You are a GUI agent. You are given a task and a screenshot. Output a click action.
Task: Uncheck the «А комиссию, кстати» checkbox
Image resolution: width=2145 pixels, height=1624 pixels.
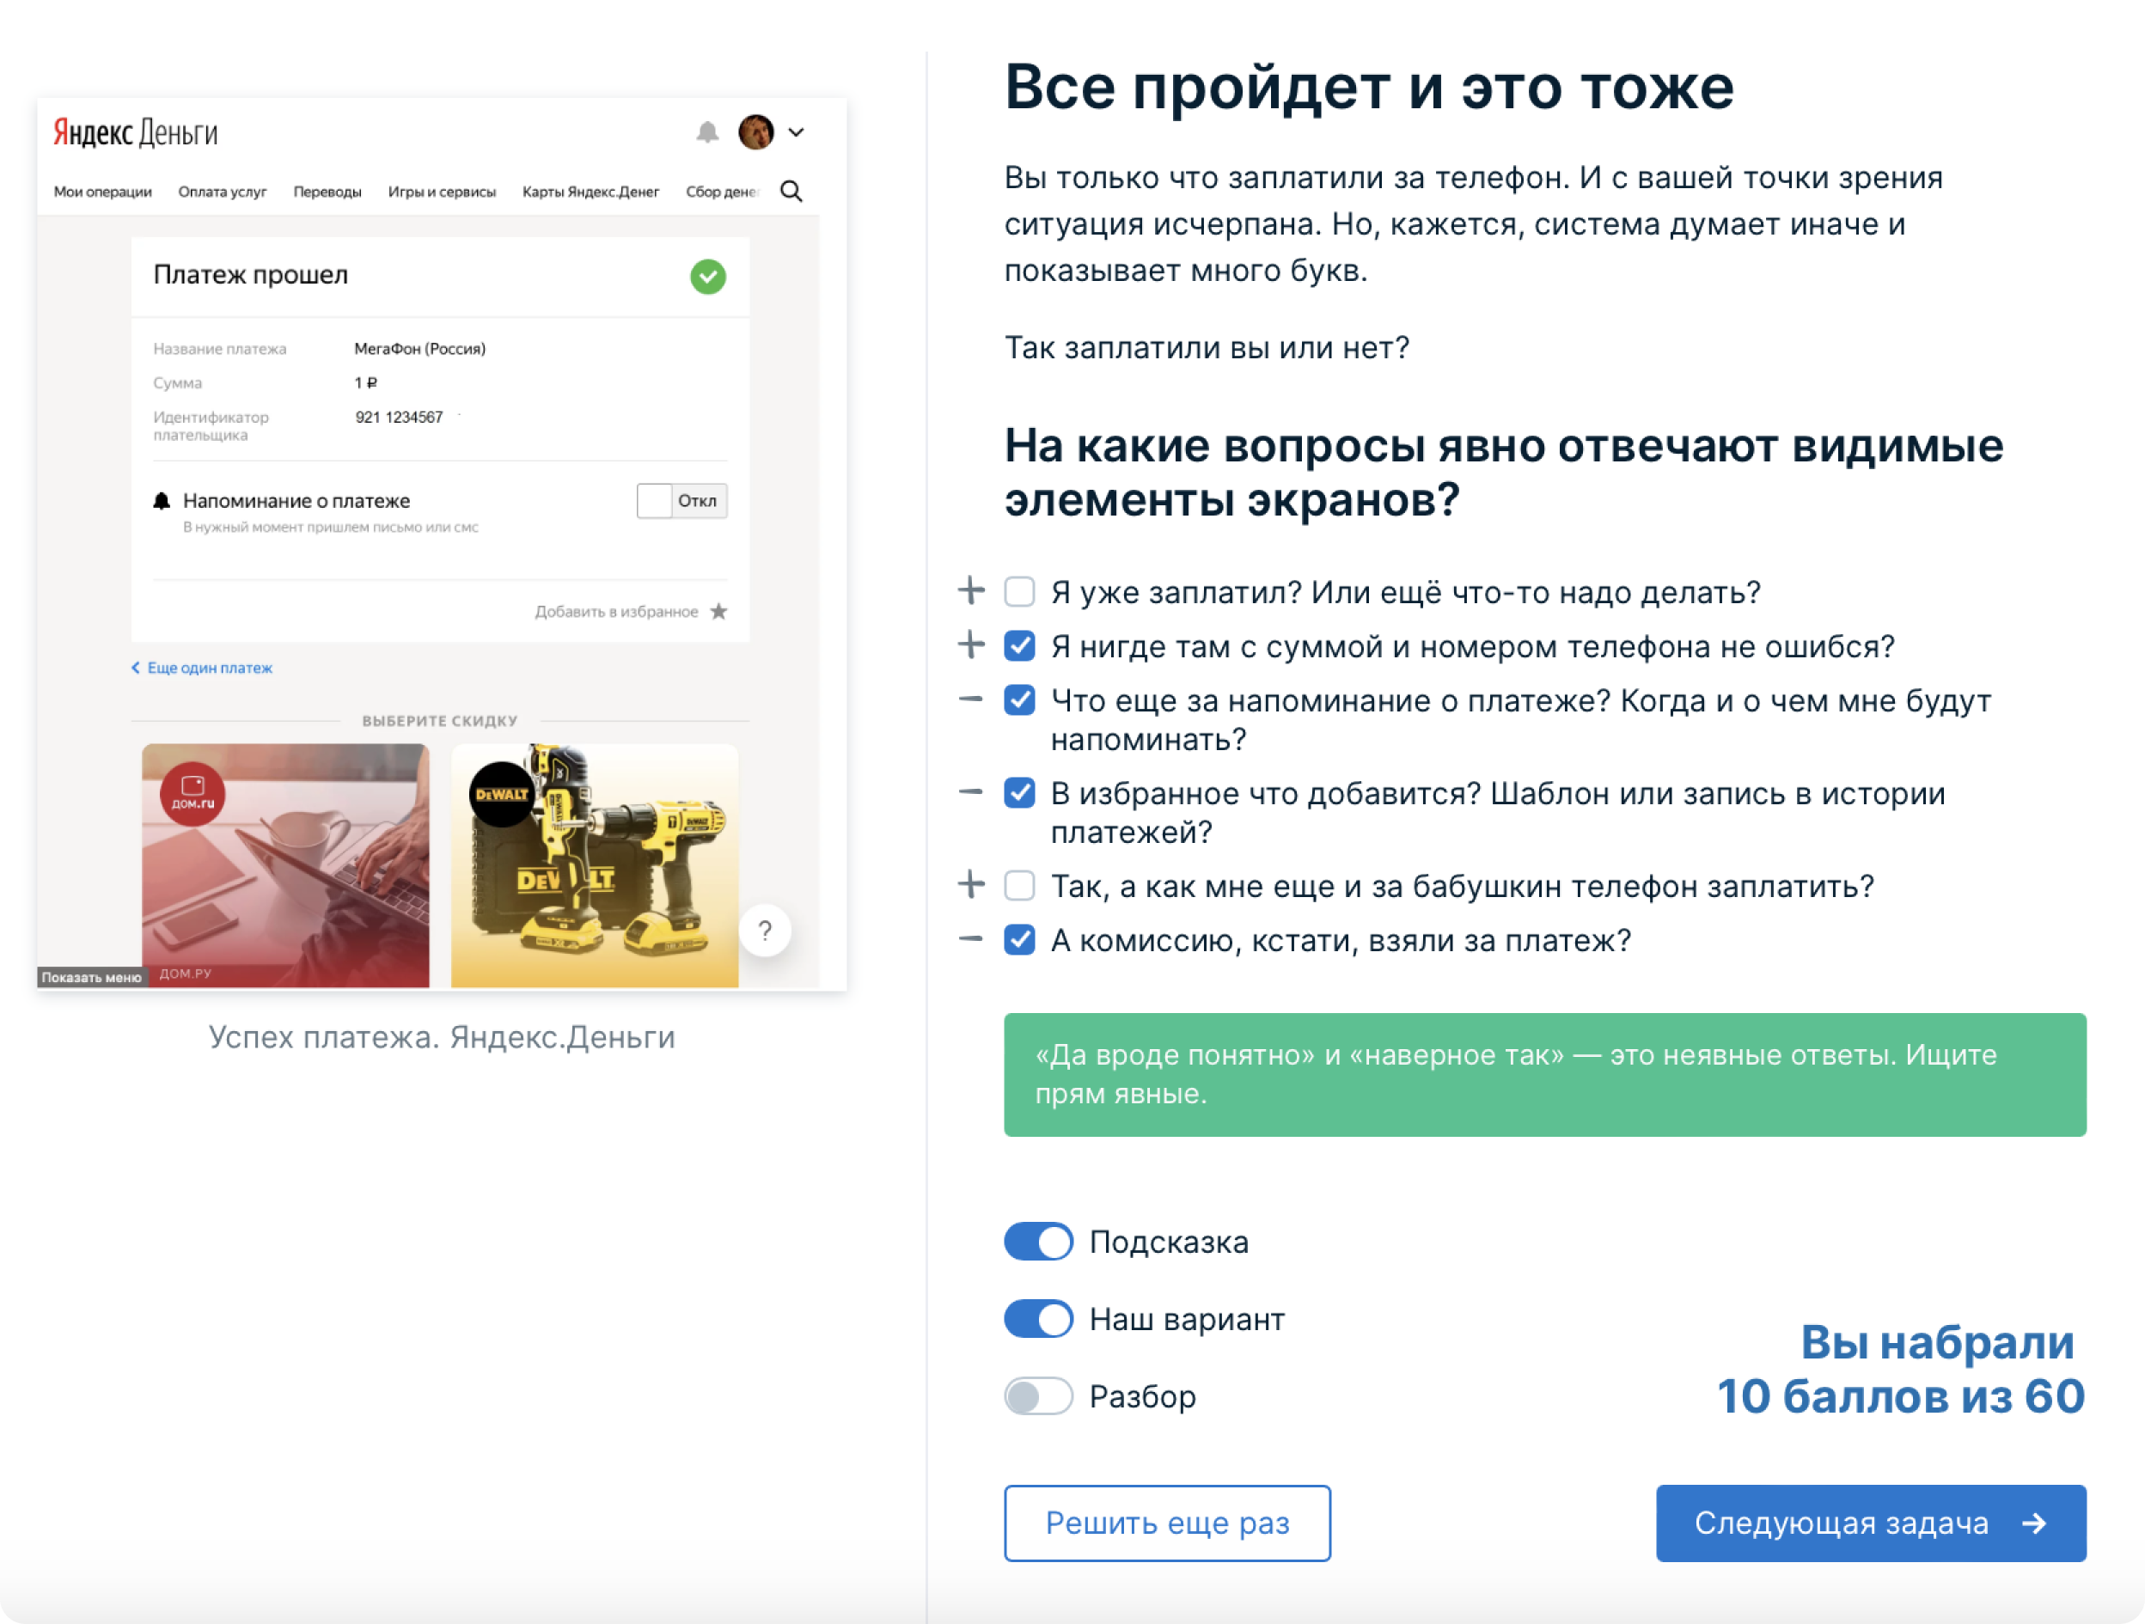pyautogui.click(x=1019, y=939)
